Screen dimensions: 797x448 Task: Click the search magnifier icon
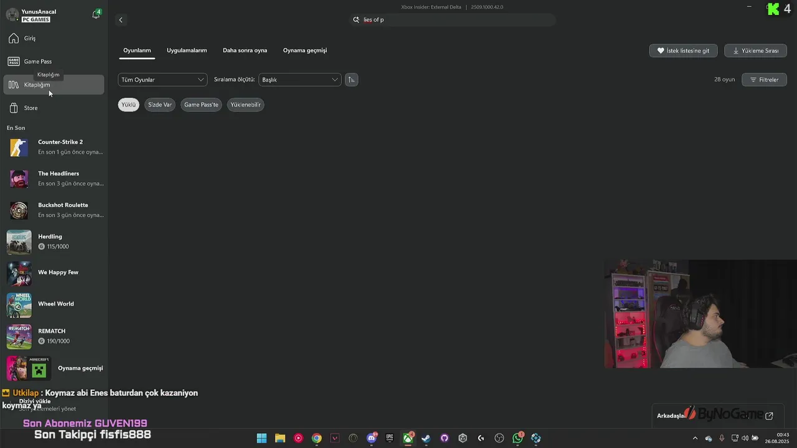356,20
